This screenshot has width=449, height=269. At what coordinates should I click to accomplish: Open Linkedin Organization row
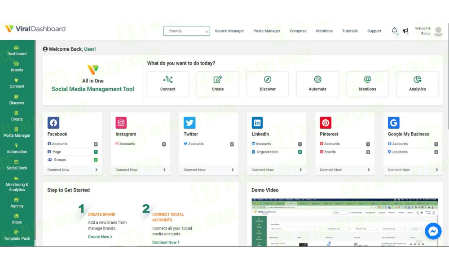[x=277, y=152]
